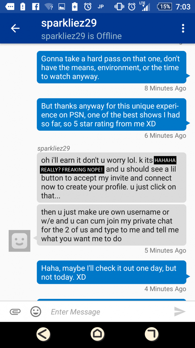The image size is (195, 348).
Task: Tap the 'maybe I'll check it out' message
Action: pyautogui.click(x=112, y=272)
